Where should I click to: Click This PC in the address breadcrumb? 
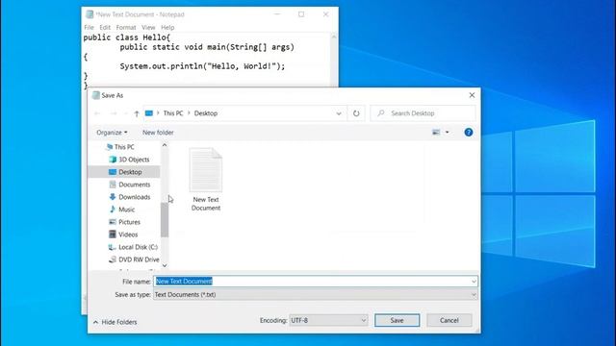[173, 113]
